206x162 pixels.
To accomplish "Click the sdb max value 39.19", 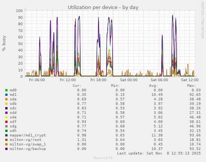I will click(x=195, y=104).
